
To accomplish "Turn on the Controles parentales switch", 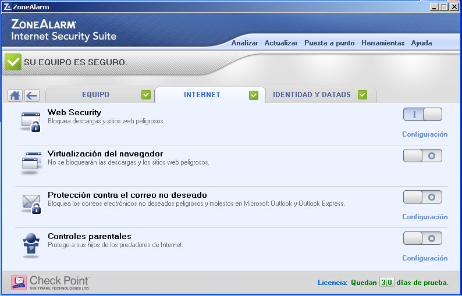I will (422, 238).
